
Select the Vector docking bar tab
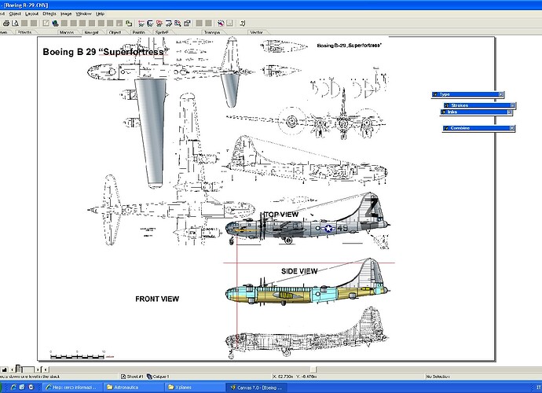pos(257,32)
